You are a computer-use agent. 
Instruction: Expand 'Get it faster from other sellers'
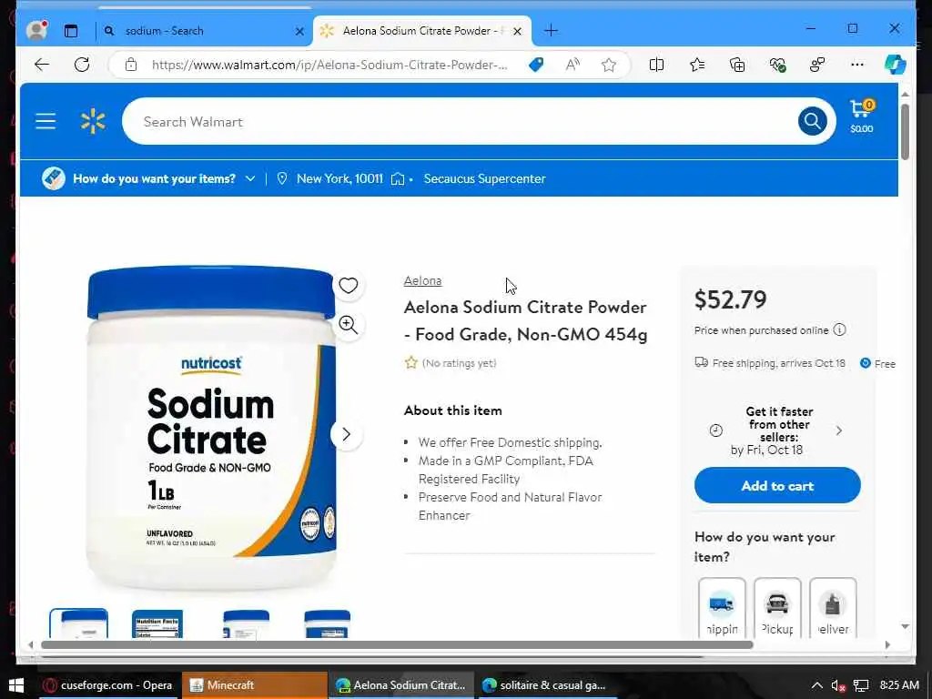point(777,431)
